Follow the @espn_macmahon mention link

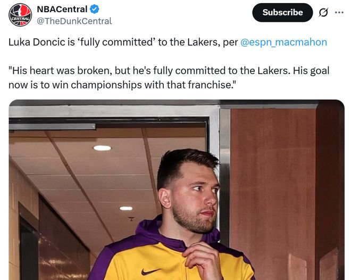point(283,42)
